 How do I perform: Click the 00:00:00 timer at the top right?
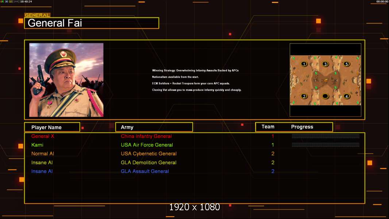click(382, 1)
